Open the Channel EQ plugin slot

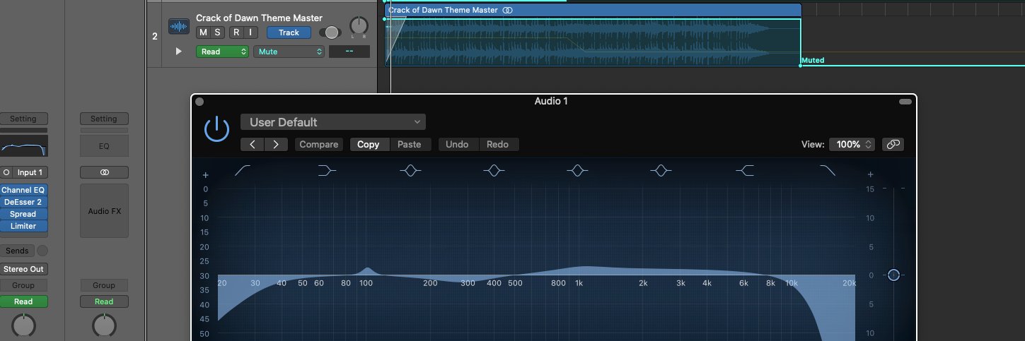click(x=23, y=190)
